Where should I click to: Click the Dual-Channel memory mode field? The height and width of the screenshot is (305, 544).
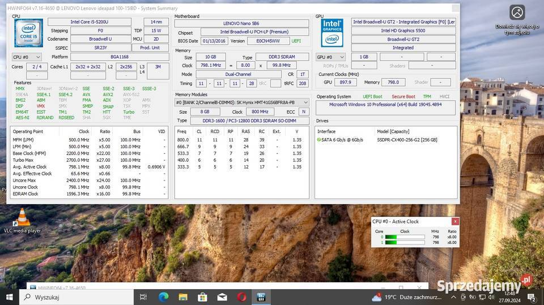tap(239, 74)
